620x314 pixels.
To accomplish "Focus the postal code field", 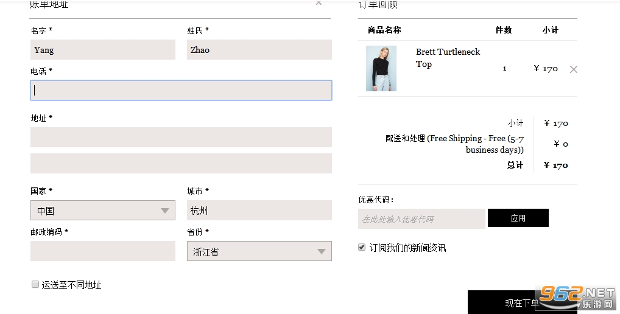I will [103, 251].
